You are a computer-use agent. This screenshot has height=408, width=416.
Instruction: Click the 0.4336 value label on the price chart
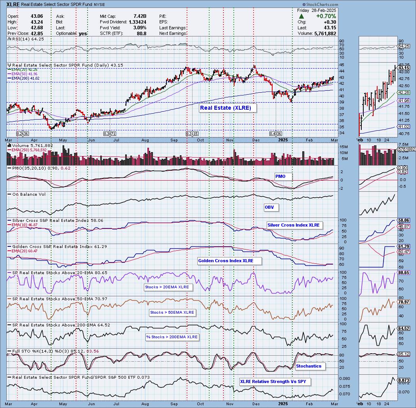(x=276, y=134)
